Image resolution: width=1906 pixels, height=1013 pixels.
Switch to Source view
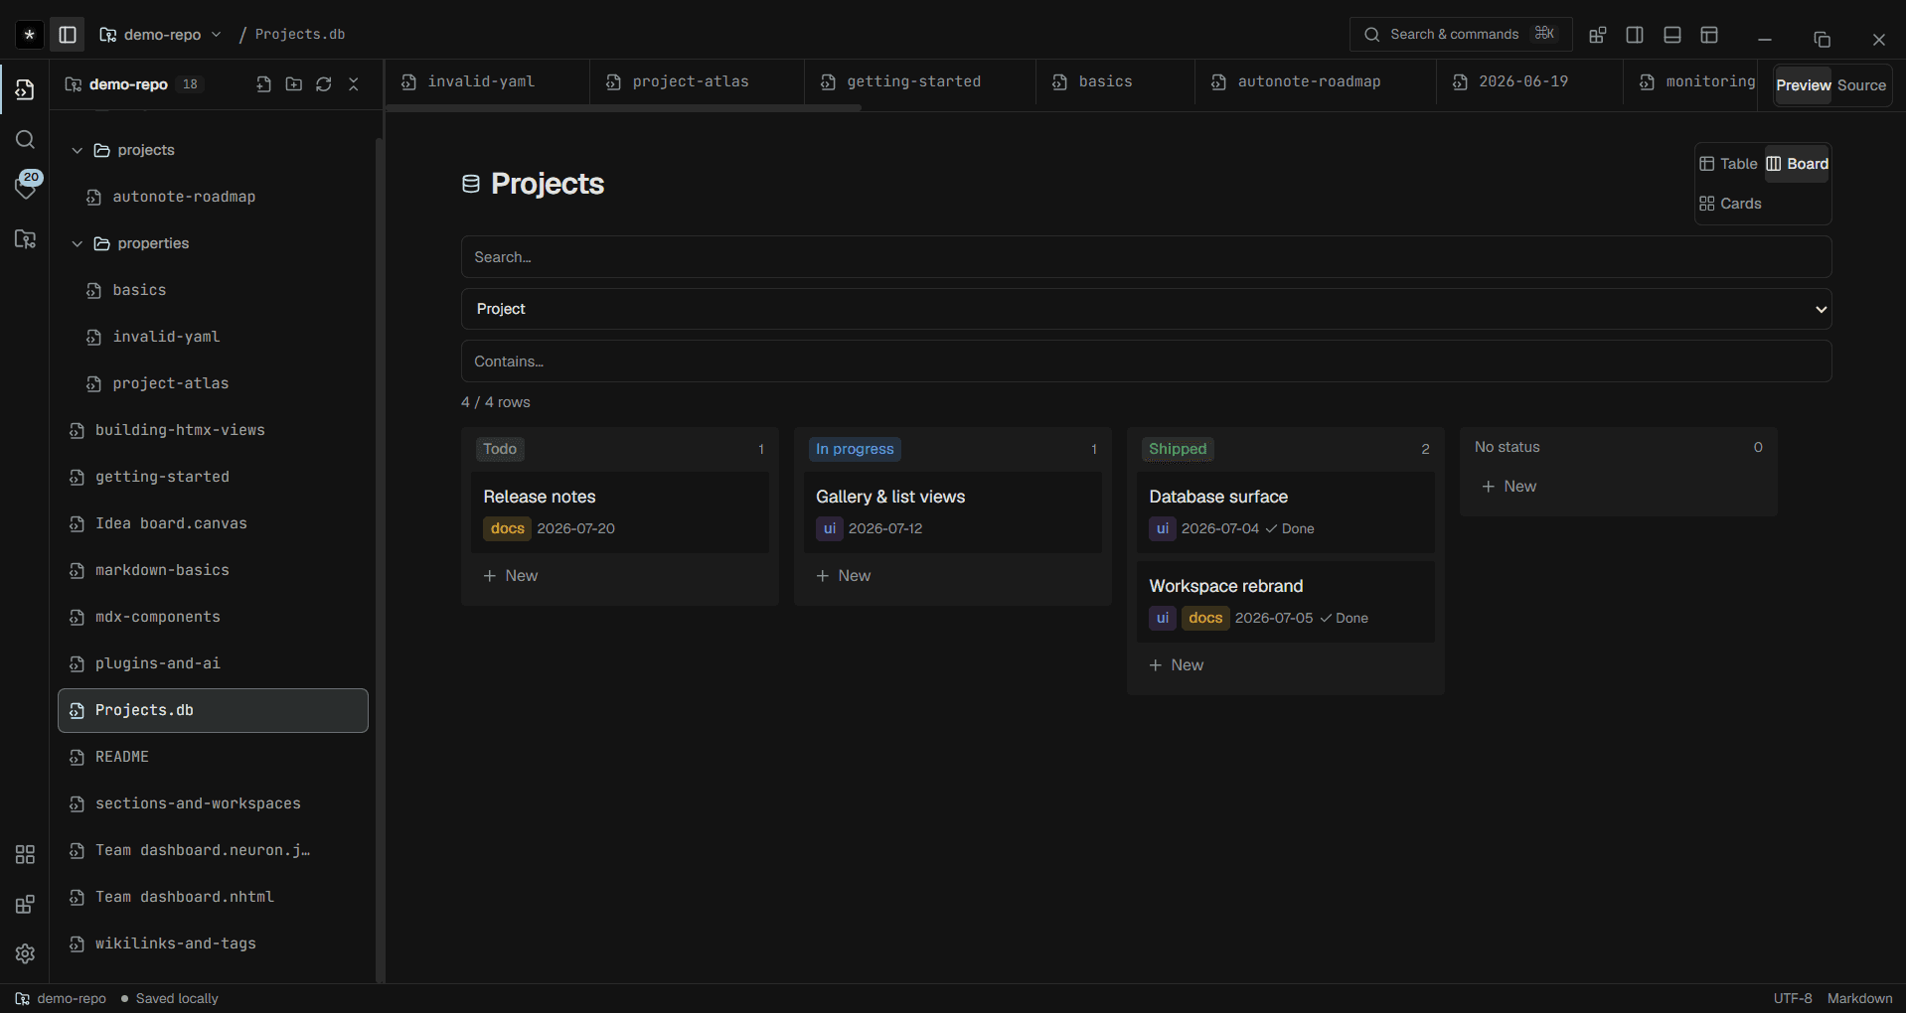(x=1861, y=85)
